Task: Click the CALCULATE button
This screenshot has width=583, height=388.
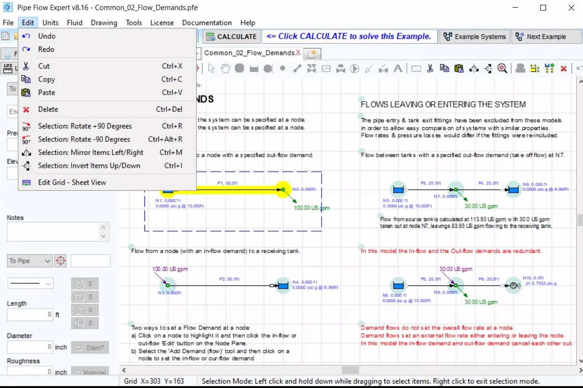Action: tap(232, 36)
